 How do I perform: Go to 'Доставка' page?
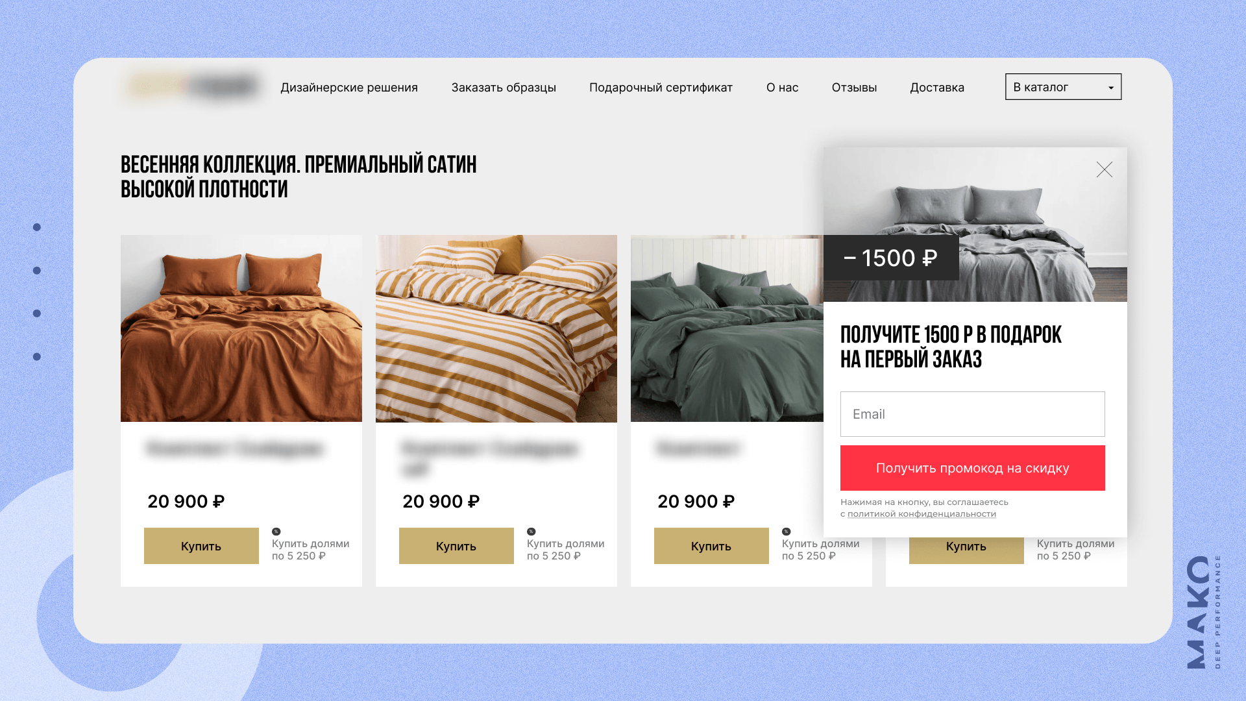coord(937,88)
